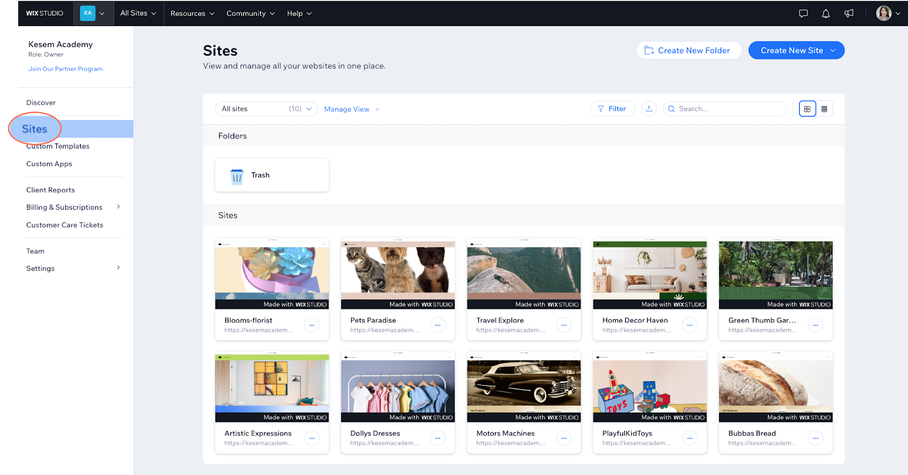Open the Trash folder
The height and width of the screenshot is (475, 908).
[272, 175]
